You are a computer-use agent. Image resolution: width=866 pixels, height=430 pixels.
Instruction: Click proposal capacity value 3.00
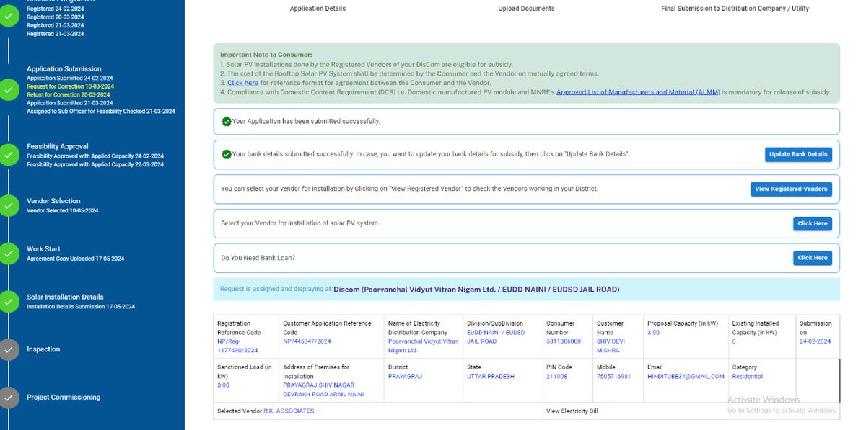pos(653,333)
